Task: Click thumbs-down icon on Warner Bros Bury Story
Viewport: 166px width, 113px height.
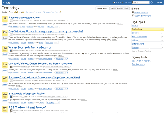Action: 67,59
